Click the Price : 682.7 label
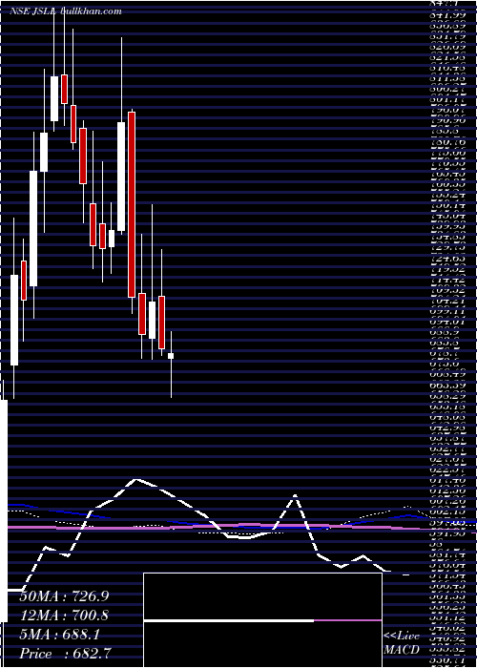477x668 pixels. [67, 654]
